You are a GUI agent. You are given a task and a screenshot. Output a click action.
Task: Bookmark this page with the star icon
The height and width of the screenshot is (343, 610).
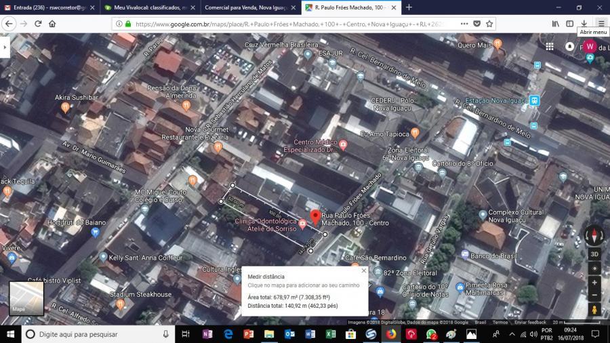click(489, 23)
